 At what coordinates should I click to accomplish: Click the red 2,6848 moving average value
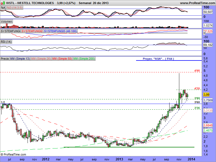pos(208,125)
